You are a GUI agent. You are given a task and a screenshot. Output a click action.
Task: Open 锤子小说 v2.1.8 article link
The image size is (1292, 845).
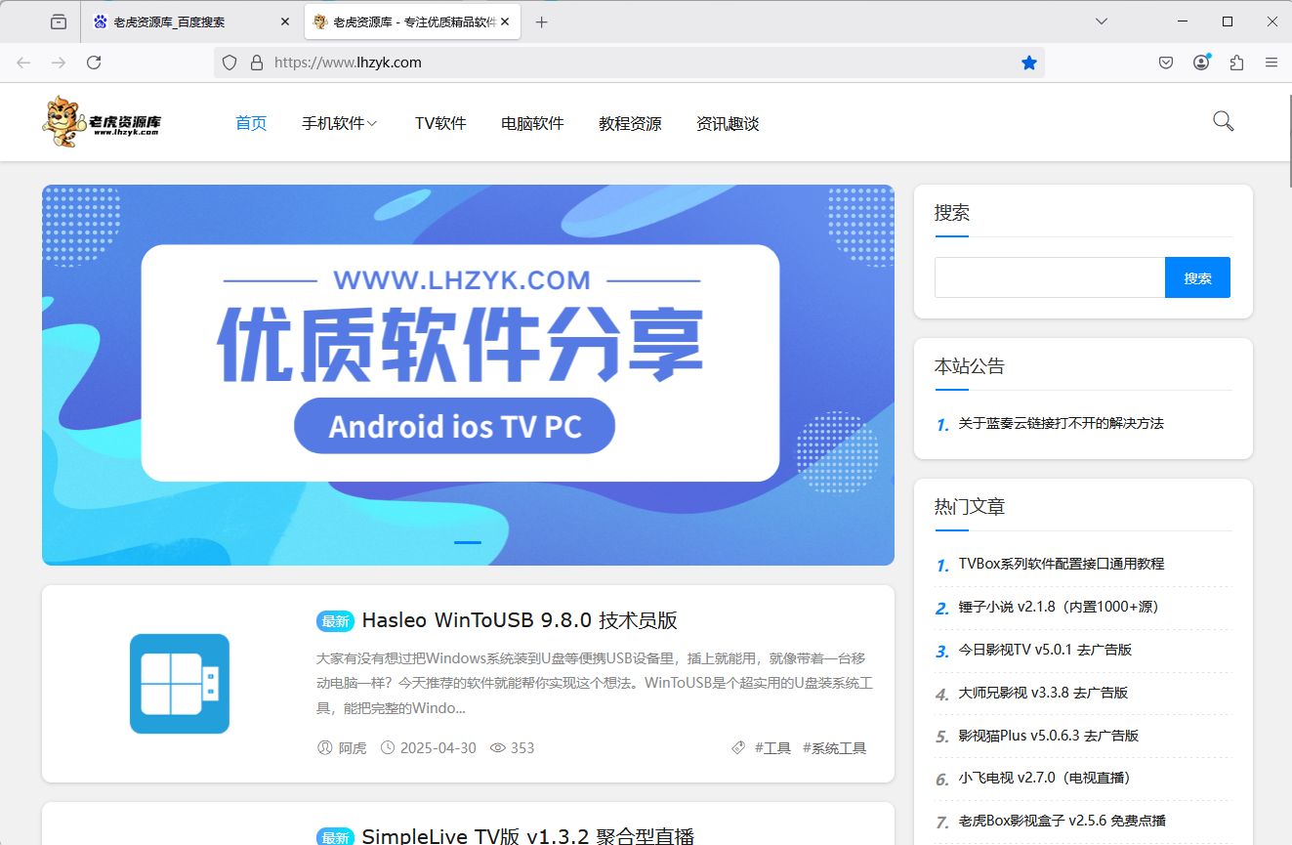(x=1058, y=607)
